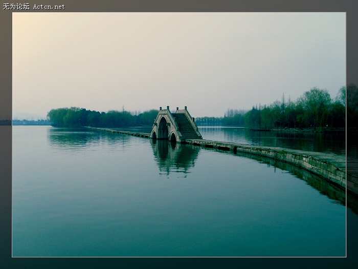Click the stone arch bridge in the photo

click(175, 125)
